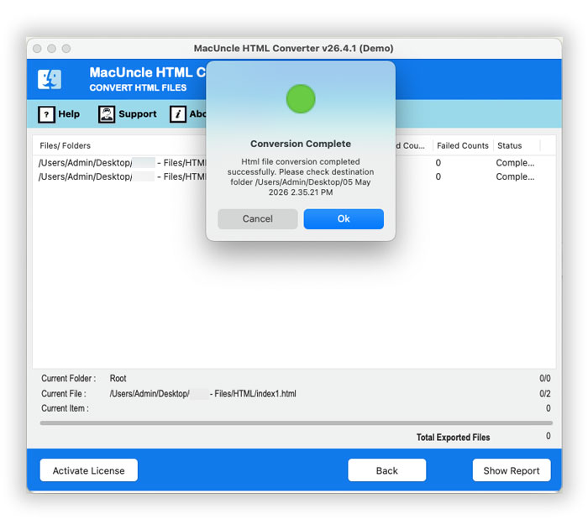Click the MacUncle Finder-face logo icon
Viewport: 588px width, 530px height.
click(x=50, y=80)
